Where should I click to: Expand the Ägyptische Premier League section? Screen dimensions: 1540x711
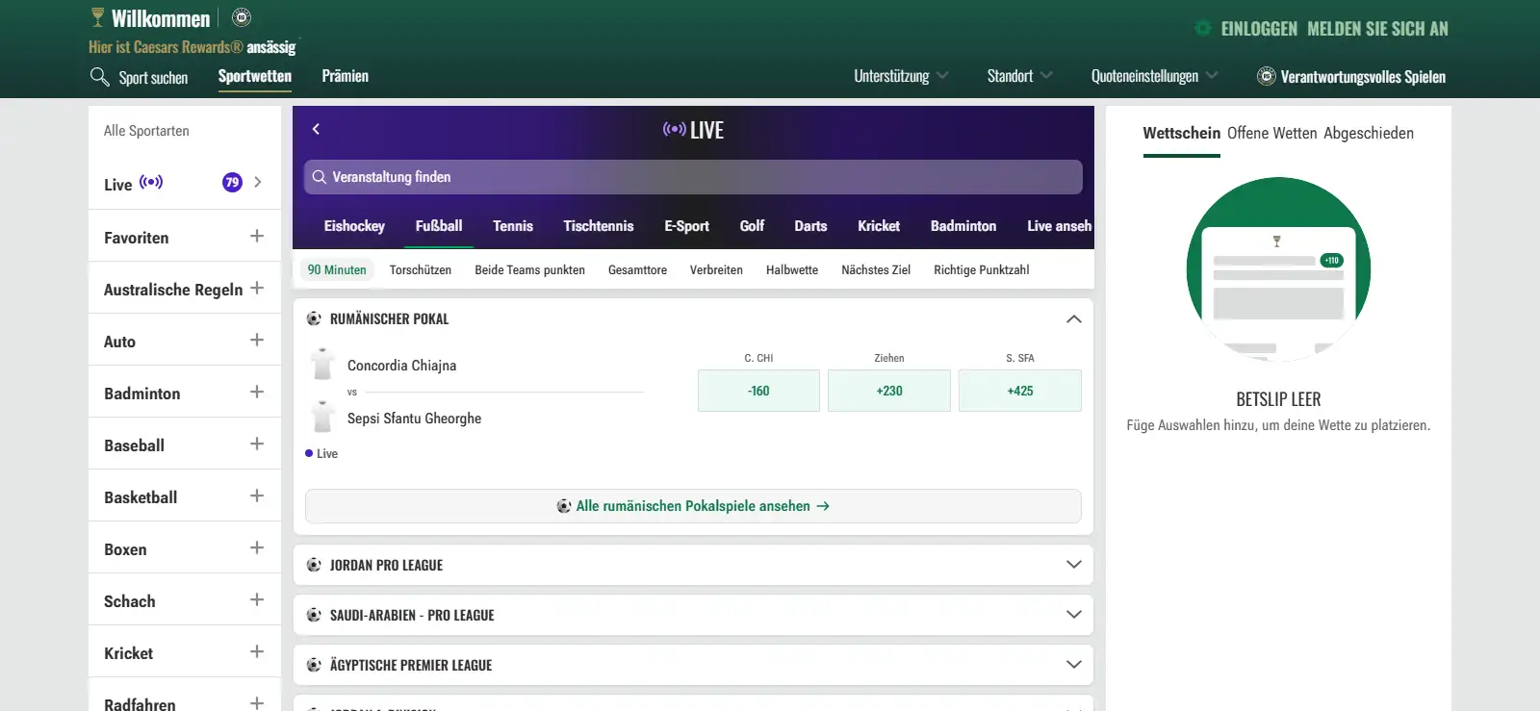(1074, 665)
